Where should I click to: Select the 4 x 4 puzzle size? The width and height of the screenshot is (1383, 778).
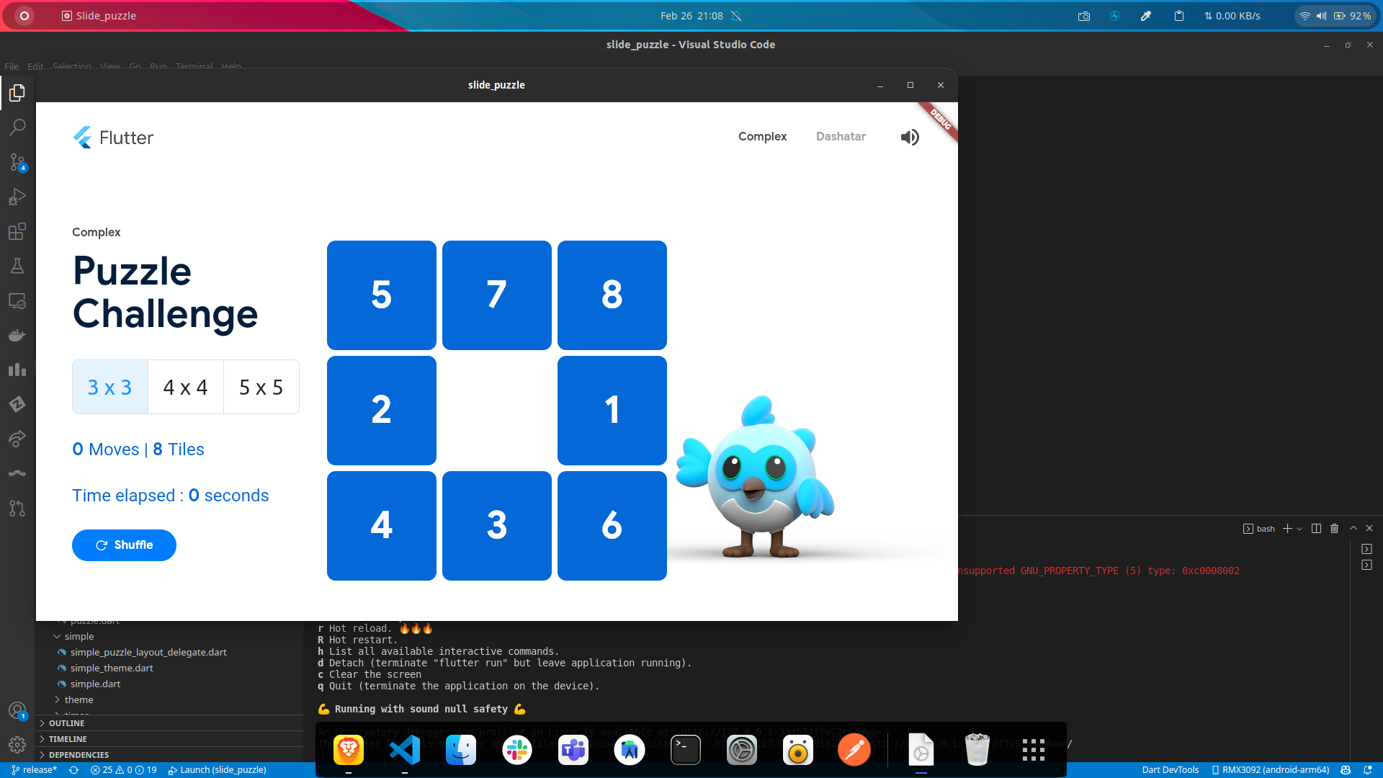[x=185, y=388]
